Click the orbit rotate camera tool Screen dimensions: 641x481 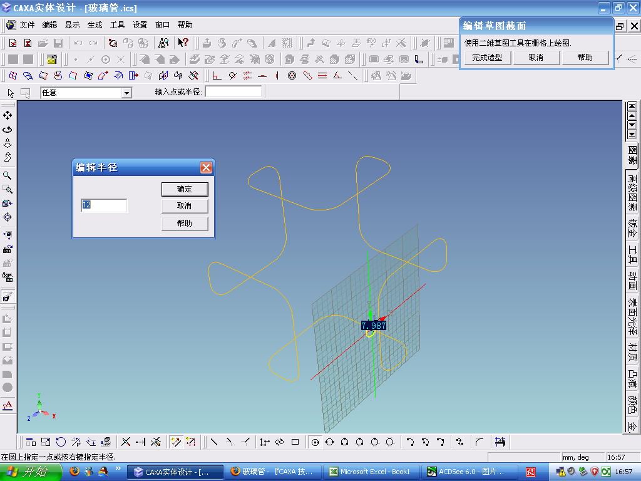(x=8, y=129)
